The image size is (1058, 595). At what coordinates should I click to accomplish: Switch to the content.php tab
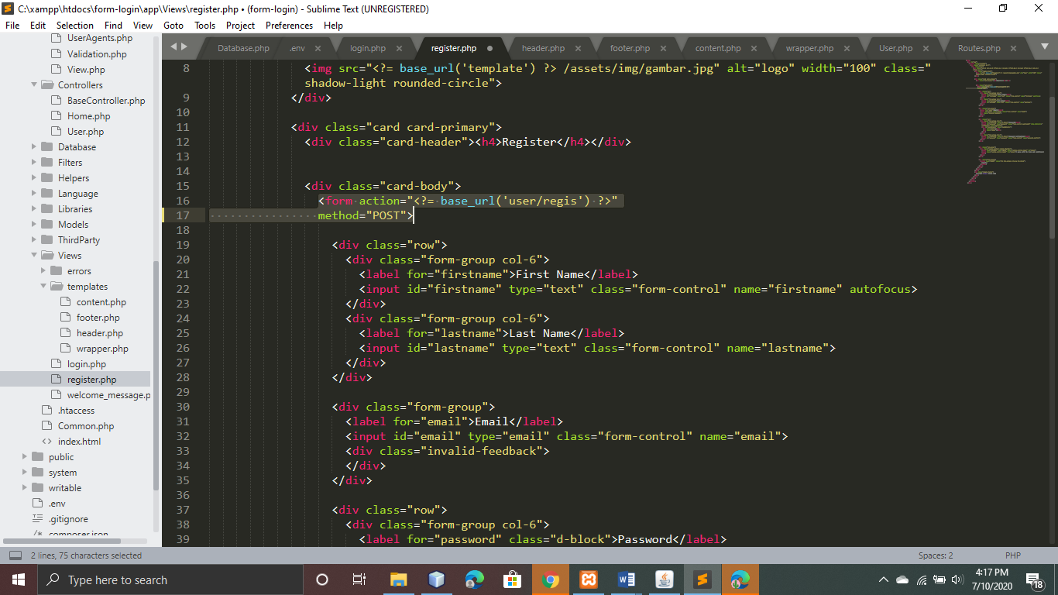[x=718, y=48]
